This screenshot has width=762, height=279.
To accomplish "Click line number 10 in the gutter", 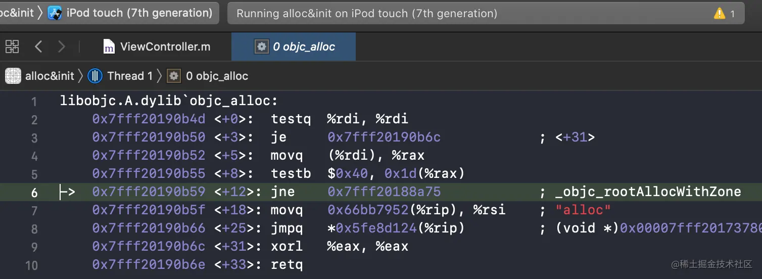I will tap(31, 265).
